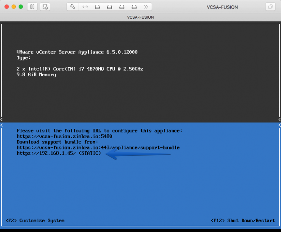Click '<F2> Customize System' option

coord(35,221)
